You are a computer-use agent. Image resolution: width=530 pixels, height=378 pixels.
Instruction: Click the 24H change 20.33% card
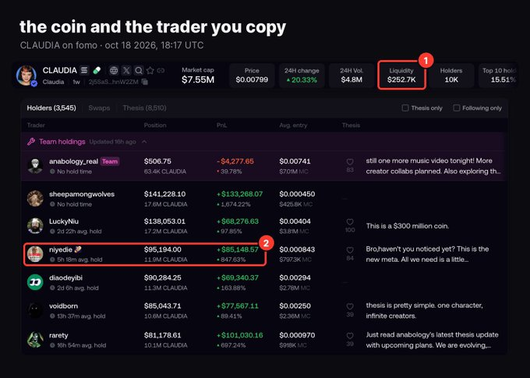302,75
